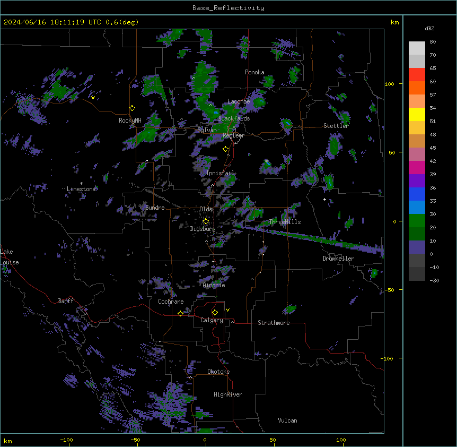This screenshot has width=457, height=447.
Task: Click the 50 tick on the bottom horizontal axis
Action: coord(273,440)
